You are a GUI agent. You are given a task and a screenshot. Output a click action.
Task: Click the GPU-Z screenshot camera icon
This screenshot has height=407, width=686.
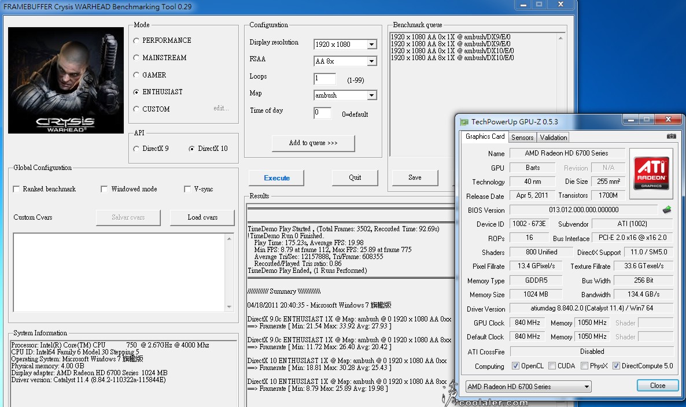pyautogui.click(x=671, y=136)
